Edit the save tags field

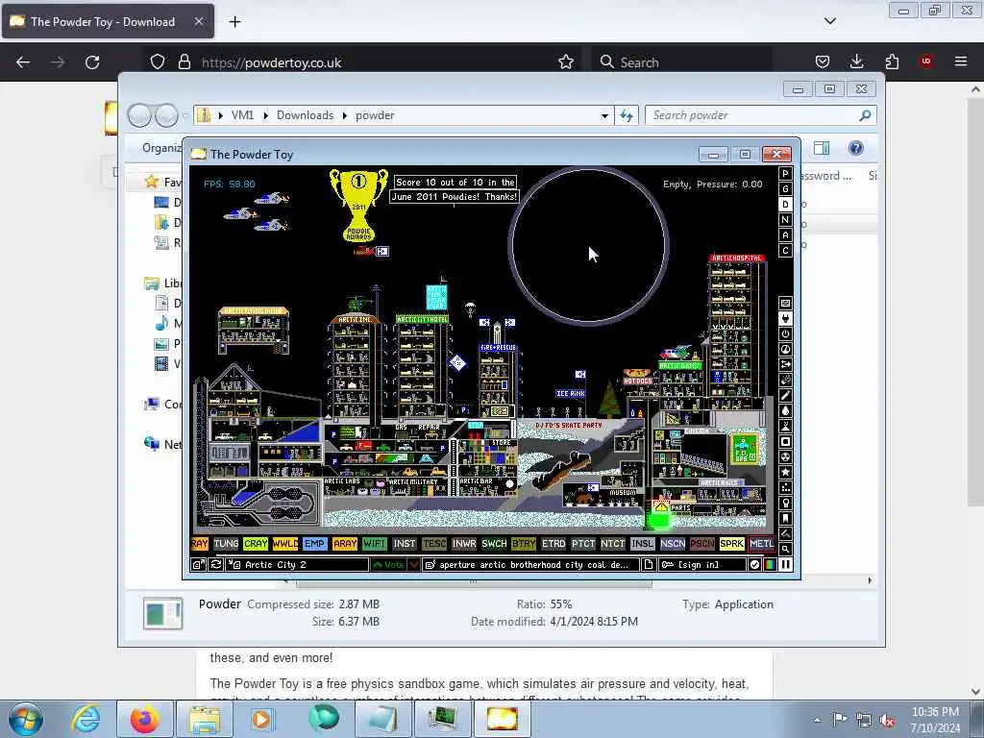tap(531, 565)
